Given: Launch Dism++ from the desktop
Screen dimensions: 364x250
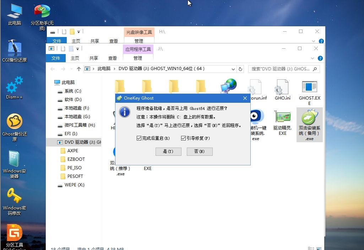Looking at the screenshot, I should coord(15,88).
